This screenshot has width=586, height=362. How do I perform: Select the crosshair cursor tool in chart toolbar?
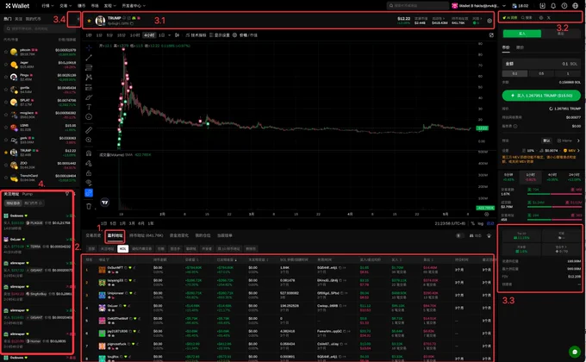click(x=89, y=48)
